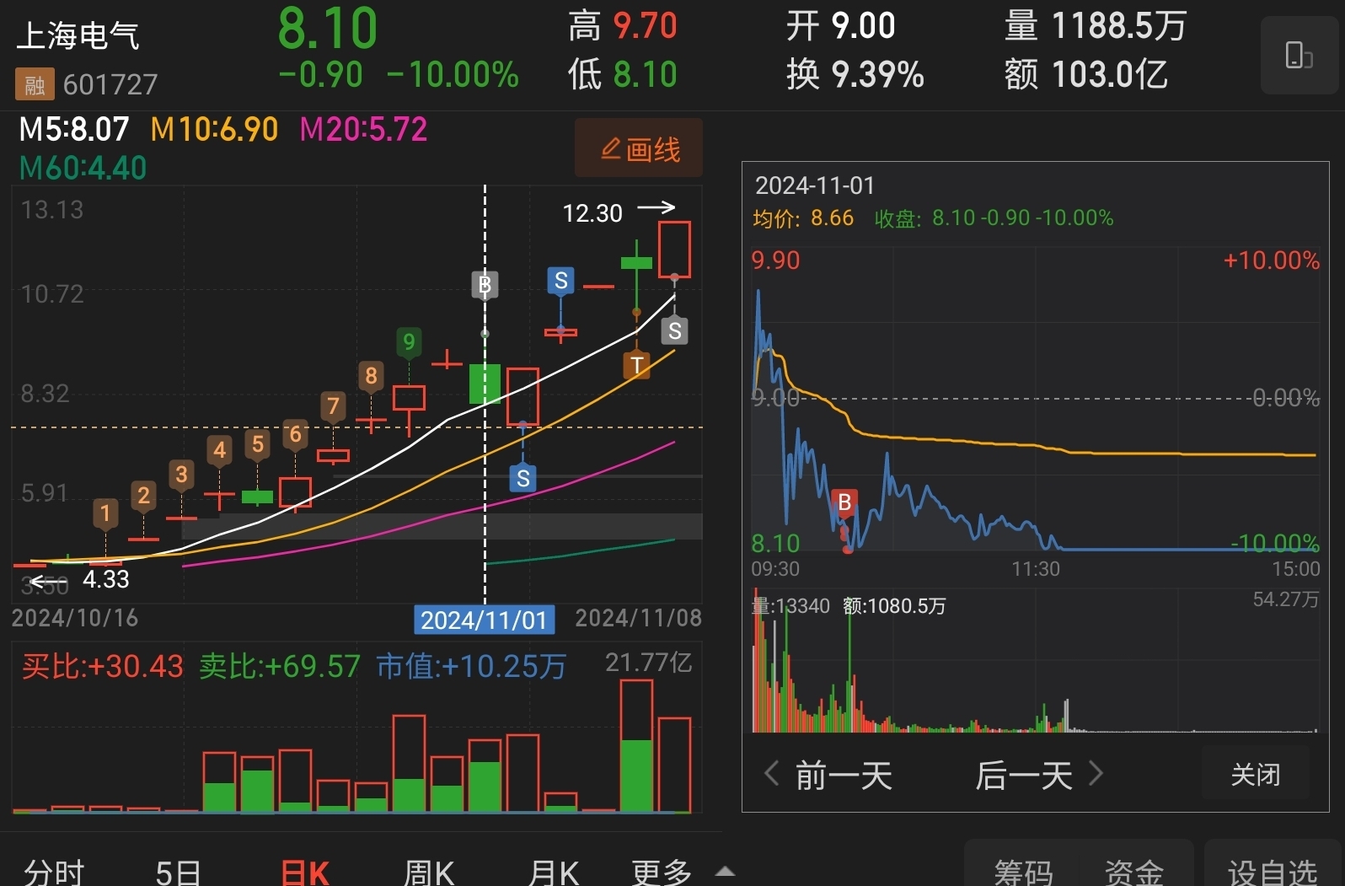Screen dimensions: 1345x886
Task: Select the 日K tab
Action: tap(305, 872)
